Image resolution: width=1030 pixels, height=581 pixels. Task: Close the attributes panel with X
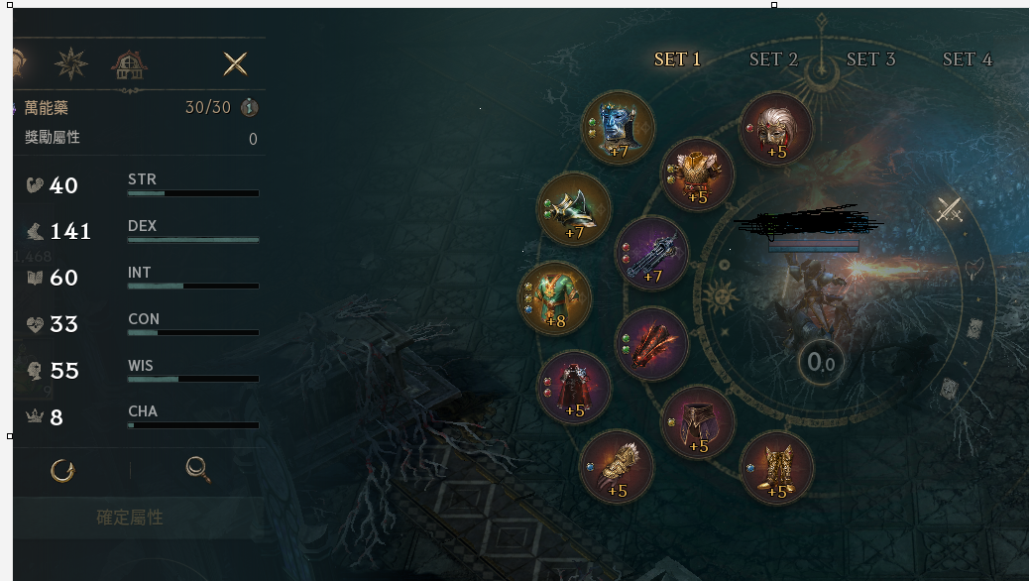pyautogui.click(x=235, y=63)
